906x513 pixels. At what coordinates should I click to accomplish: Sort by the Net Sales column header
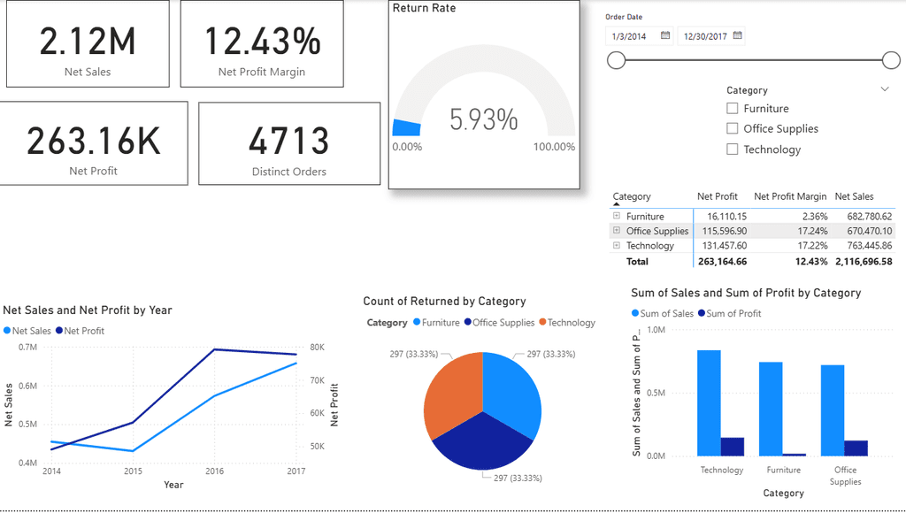tap(854, 196)
